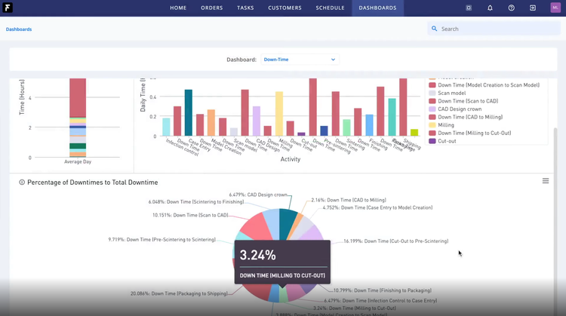The image size is (566, 316).
Task: Click the square icon left of the bell
Action: click(x=469, y=8)
